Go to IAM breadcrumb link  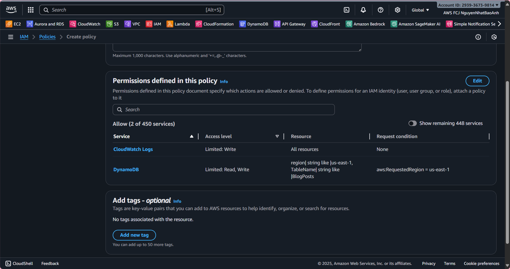point(24,37)
